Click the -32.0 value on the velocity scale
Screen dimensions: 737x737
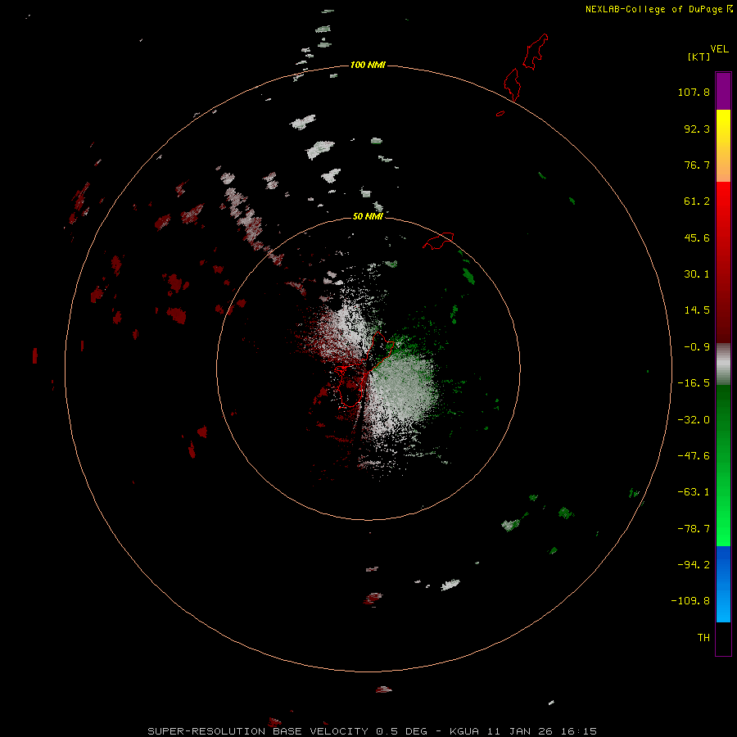point(694,420)
